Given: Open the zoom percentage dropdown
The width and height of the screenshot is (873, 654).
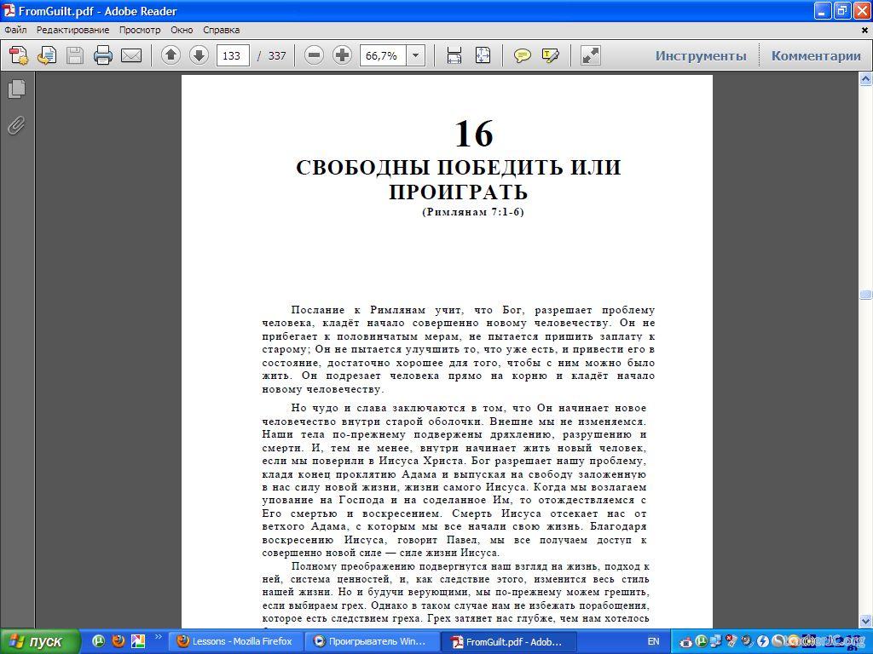Looking at the screenshot, I should click(x=416, y=56).
